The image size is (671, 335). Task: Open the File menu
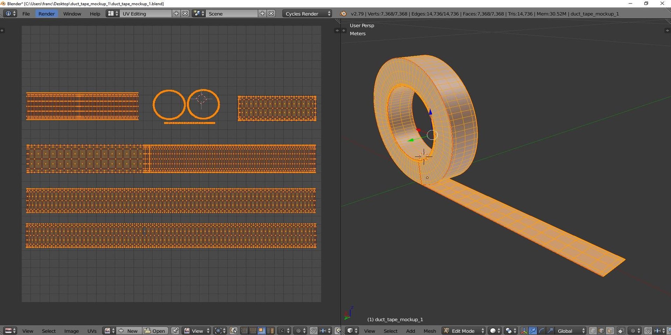point(26,14)
